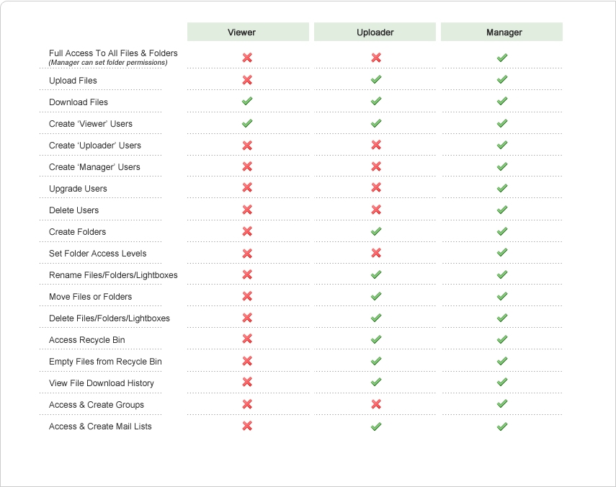Click Viewer's red X for View File Download History
This screenshot has height=487, width=616.
pyautogui.click(x=247, y=383)
